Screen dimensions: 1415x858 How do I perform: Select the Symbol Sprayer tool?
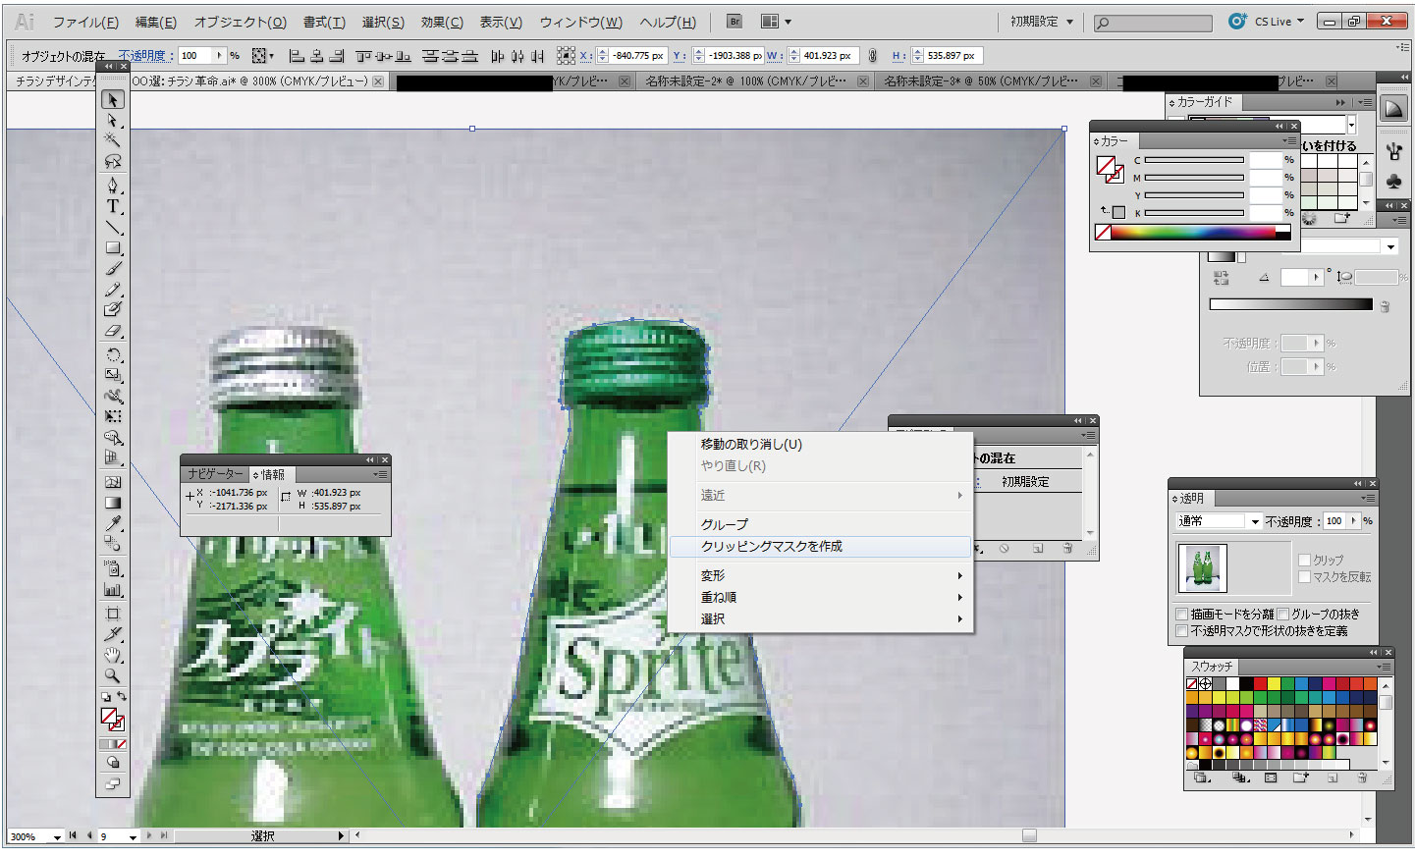point(113,568)
